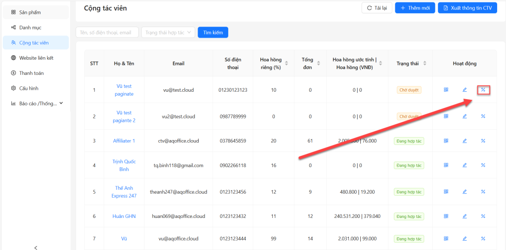The width and height of the screenshot is (506, 250).
Task: Focus the name, phone, email search field
Action: tap(107, 33)
